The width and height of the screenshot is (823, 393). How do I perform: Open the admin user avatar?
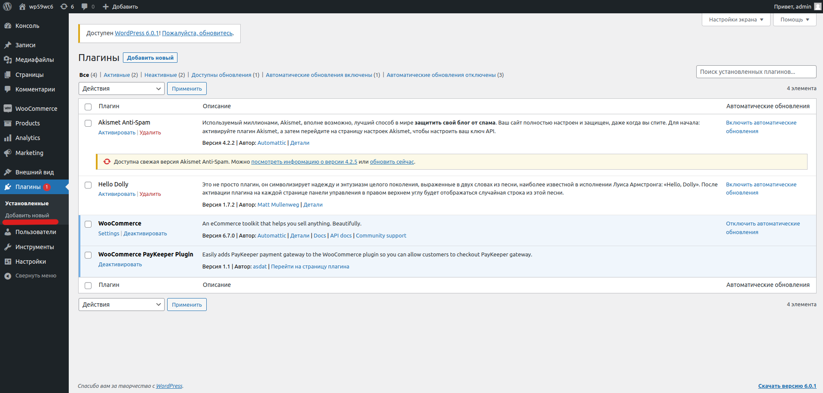[x=817, y=6]
